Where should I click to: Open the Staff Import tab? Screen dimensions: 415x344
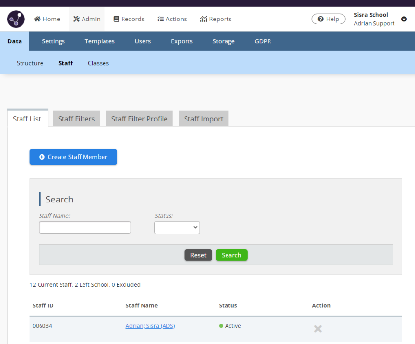(x=204, y=119)
